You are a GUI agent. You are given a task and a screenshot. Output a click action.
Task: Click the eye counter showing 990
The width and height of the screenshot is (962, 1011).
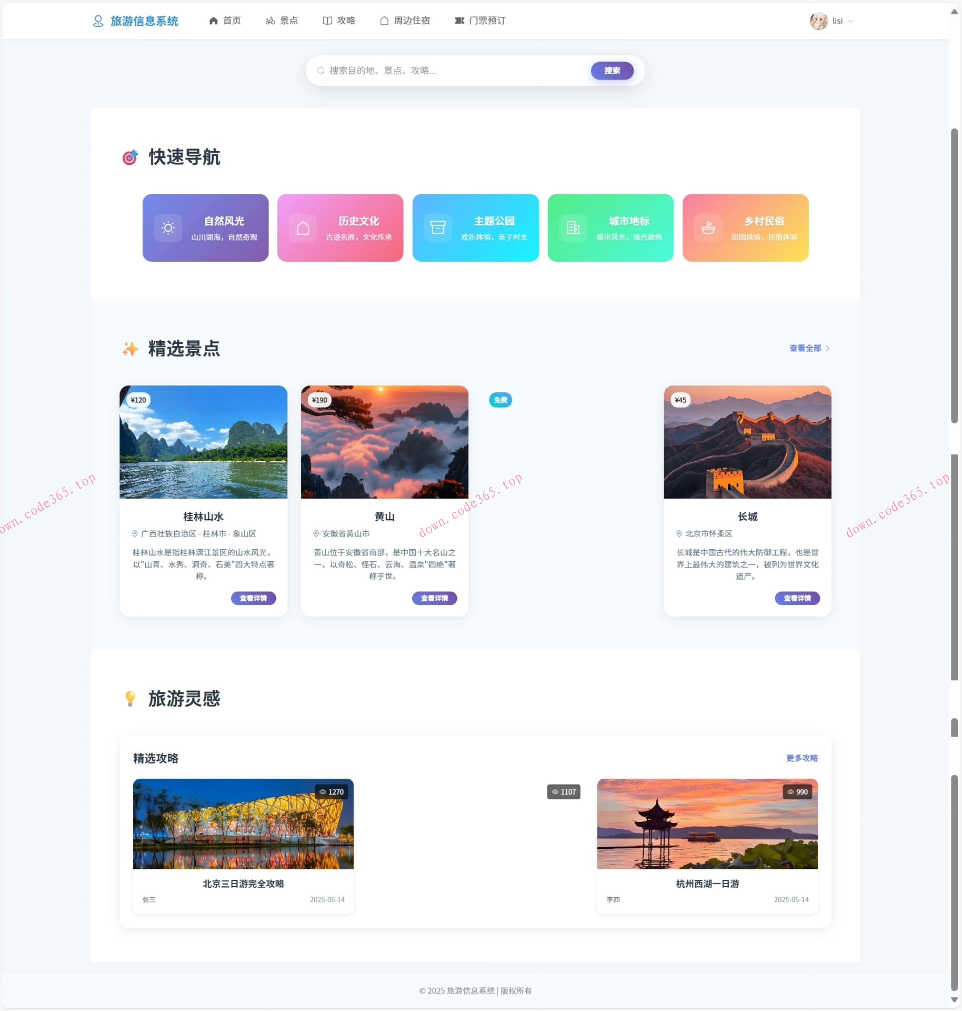click(798, 791)
